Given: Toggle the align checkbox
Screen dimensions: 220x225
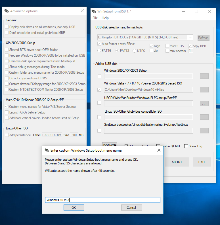Looking at the screenshot, I should tap(151, 46).
